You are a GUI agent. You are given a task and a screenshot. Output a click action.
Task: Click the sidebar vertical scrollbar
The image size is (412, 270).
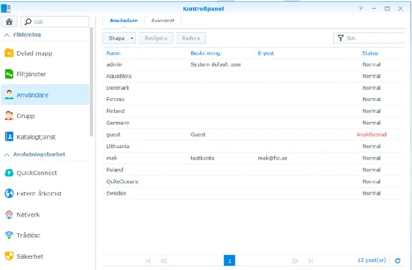coord(92,82)
